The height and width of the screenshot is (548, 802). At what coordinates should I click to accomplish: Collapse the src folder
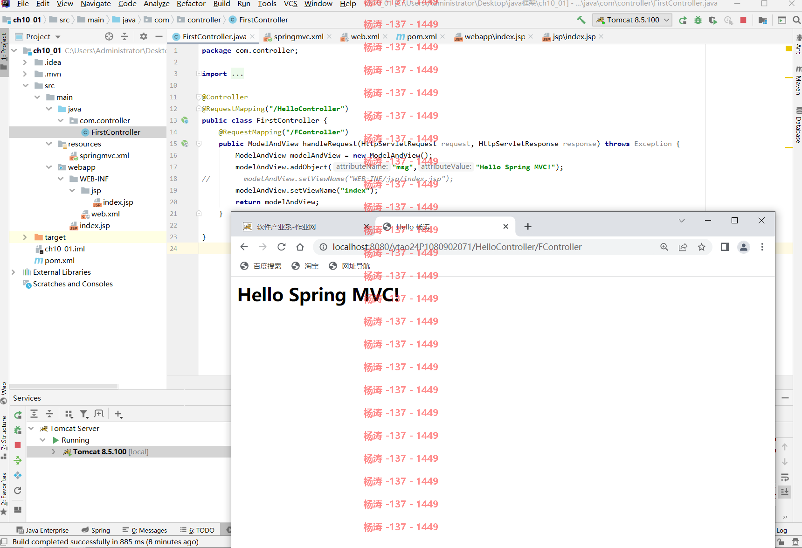point(26,85)
